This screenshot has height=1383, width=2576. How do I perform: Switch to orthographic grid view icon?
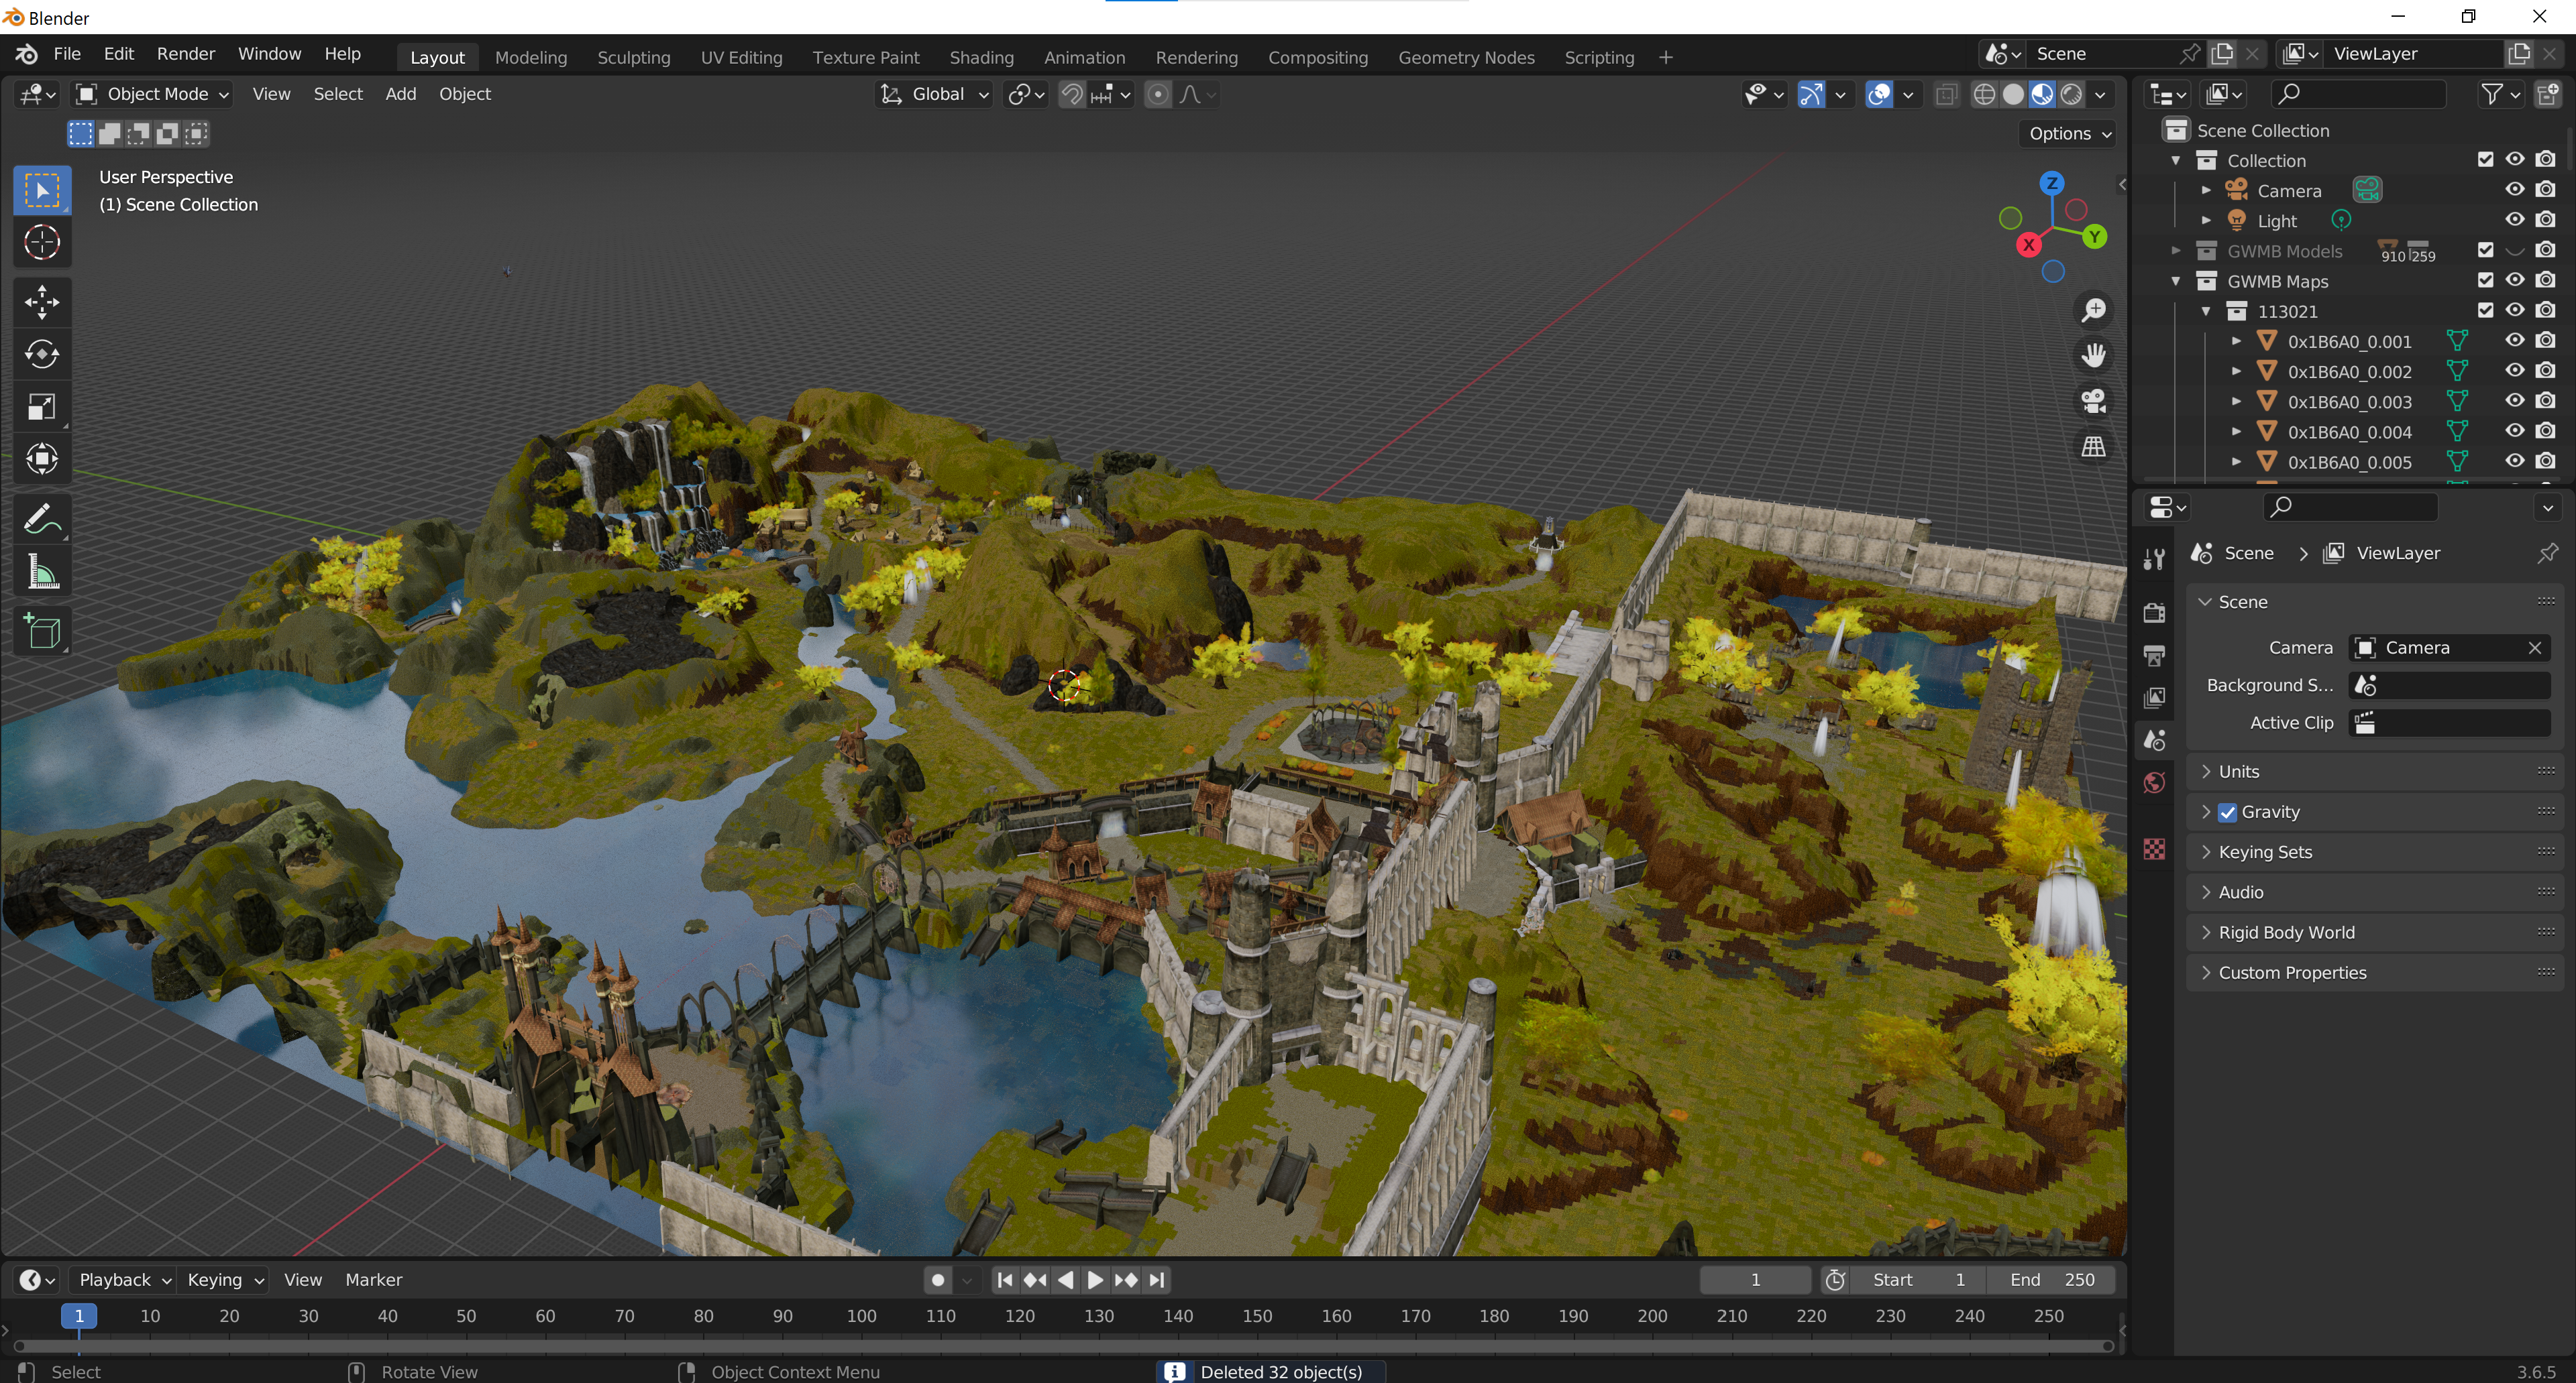click(2093, 446)
